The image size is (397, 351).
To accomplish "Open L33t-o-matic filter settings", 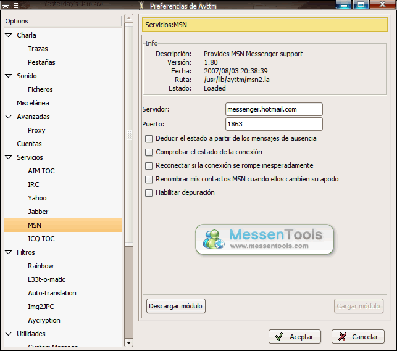I will pos(46,279).
